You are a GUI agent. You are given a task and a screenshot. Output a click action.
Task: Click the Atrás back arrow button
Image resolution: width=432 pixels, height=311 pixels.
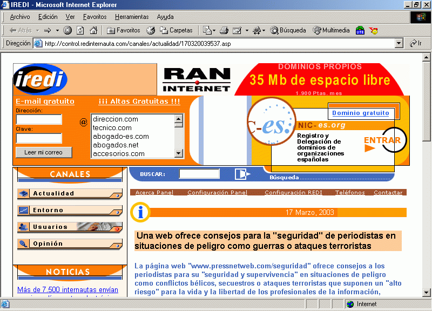(21, 30)
